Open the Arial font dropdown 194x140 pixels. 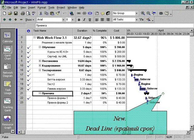[x=63, y=20]
